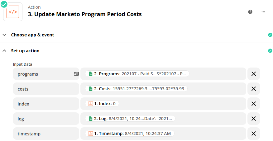
Task: Remove the log input row
Action: tap(254, 119)
